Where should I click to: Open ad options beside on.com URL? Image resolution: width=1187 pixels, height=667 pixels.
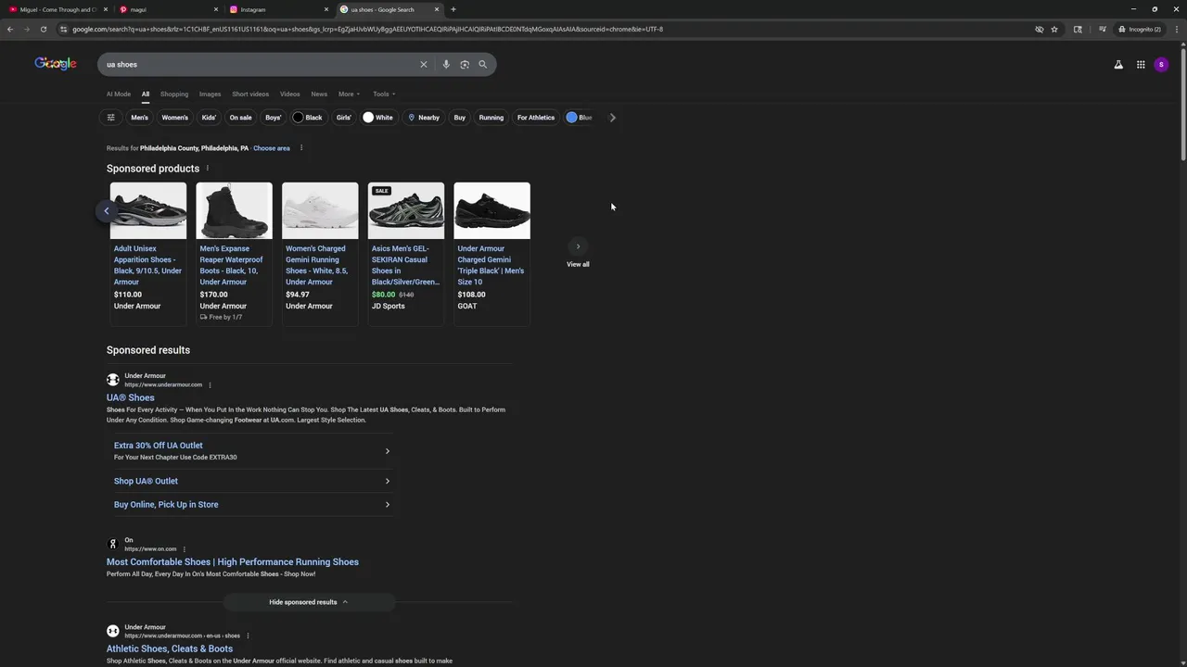click(x=184, y=549)
